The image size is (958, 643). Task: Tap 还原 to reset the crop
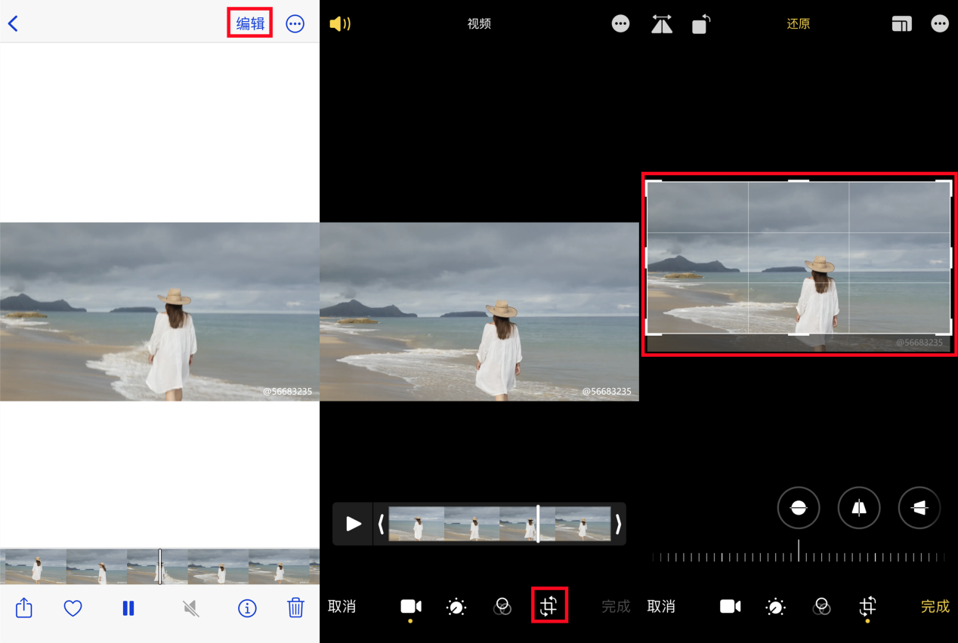(799, 24)
